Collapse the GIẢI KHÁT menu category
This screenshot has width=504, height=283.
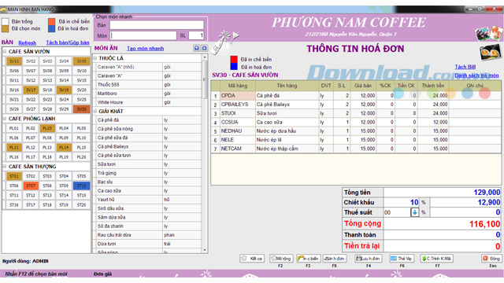pos(95,111)
